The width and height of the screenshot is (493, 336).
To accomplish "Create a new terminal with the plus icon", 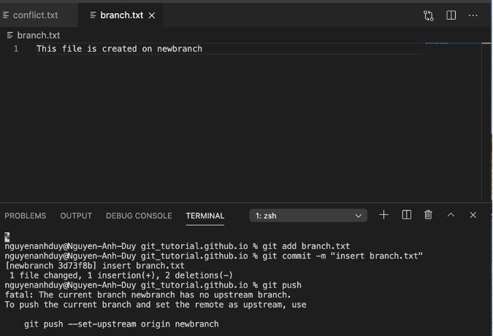I will pyautogui.click(x=384, y=215).
